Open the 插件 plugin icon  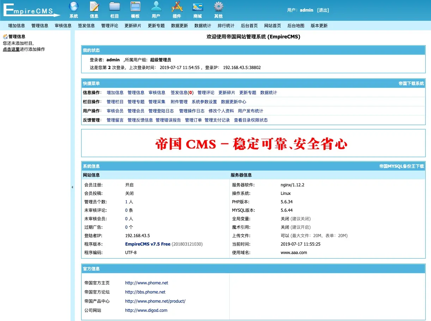[x=177, y=10]
